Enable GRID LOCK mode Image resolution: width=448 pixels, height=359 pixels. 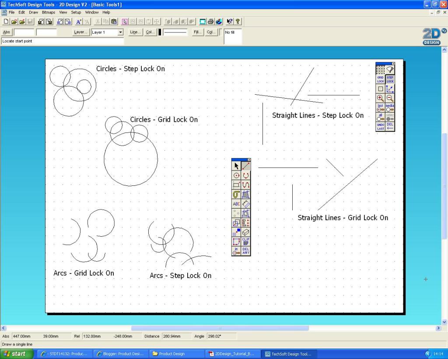[380, 79]
